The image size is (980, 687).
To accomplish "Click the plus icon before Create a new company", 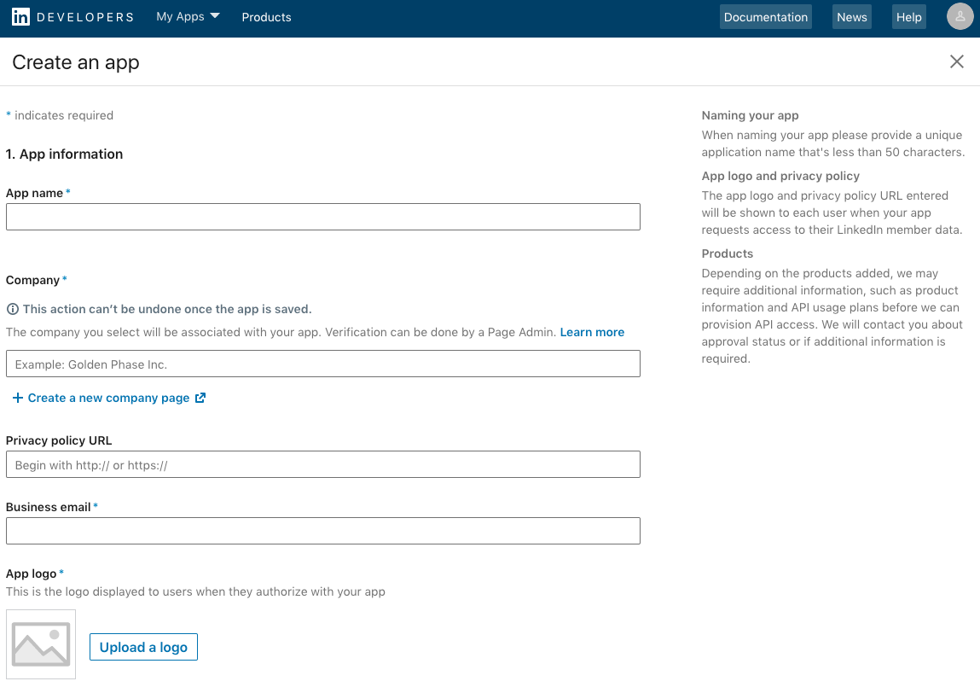I will [x=18, y=398].
